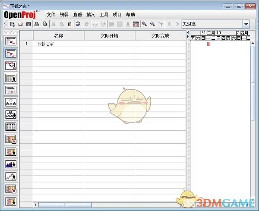
Task: Click the Redo toolbar icon
Action: click(x=86, y=24)
